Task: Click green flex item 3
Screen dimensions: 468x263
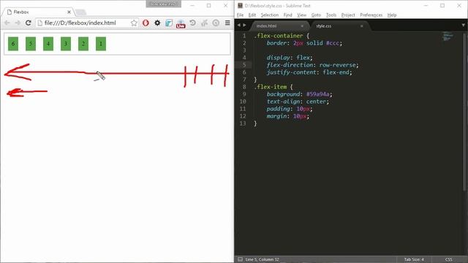Action: pyautogui.click(x=66, y=44)
